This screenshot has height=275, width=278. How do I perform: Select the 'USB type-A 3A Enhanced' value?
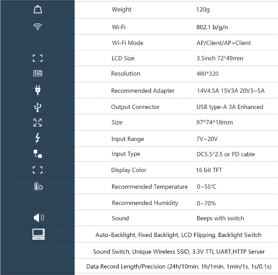click(230, 107)
